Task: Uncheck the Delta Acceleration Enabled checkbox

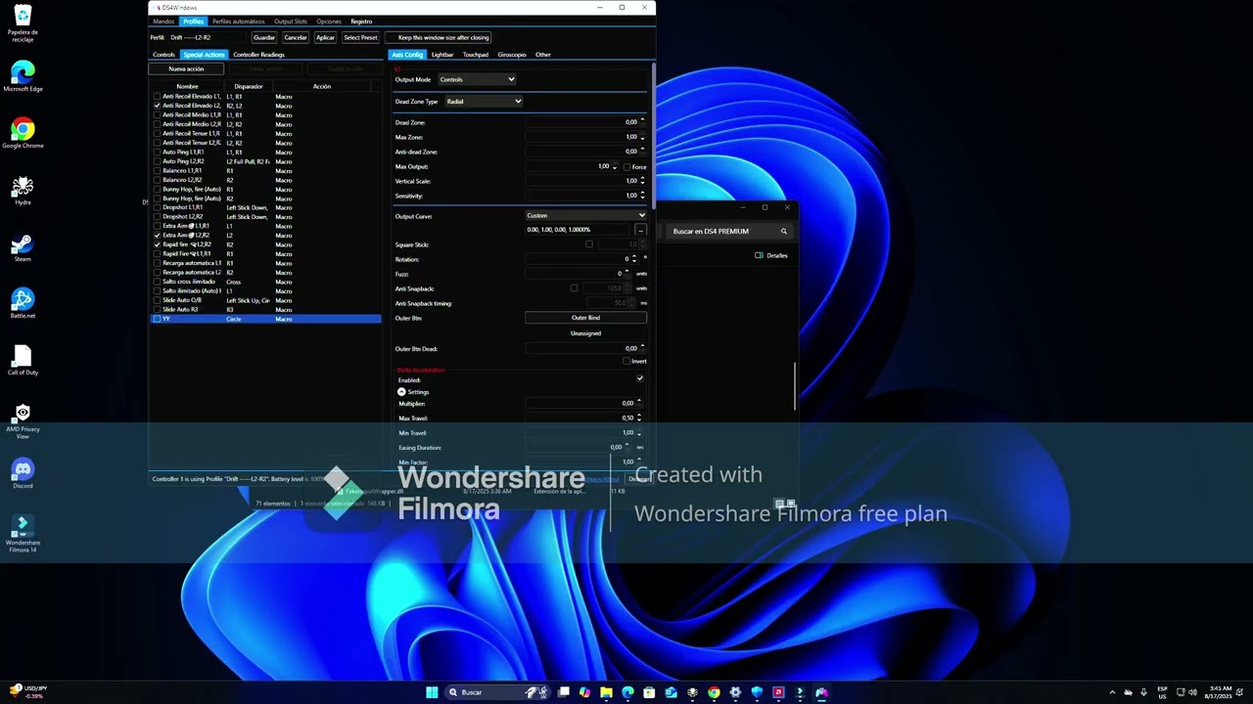Action: [x=639, y=378]
